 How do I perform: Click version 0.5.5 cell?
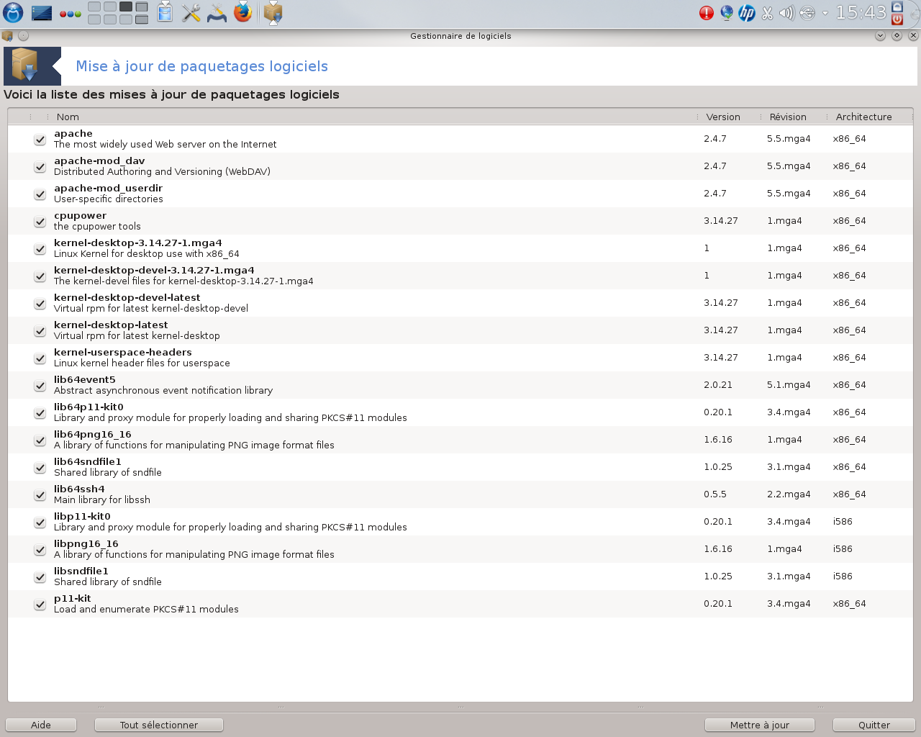pos(715,494)
